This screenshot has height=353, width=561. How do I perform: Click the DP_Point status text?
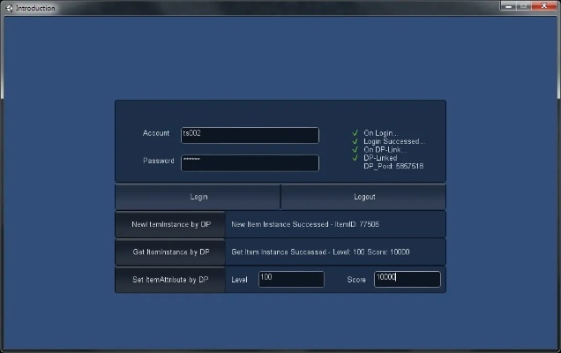(x=393, y=166)
